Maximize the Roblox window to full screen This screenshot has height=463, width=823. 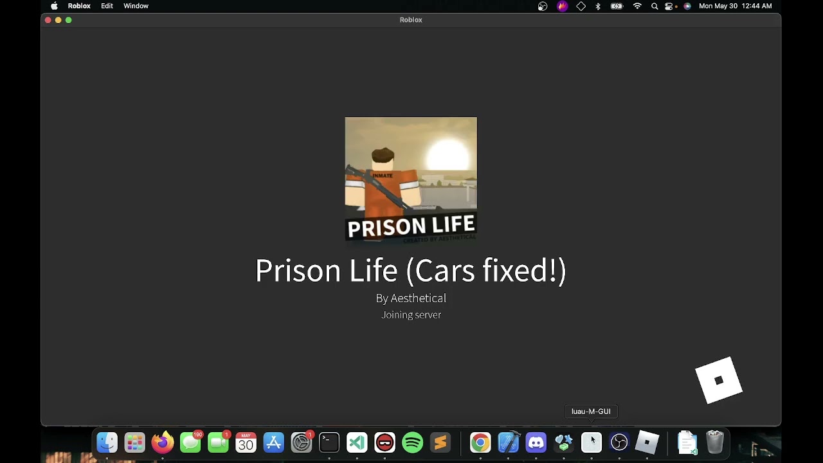click(x=68, y=20)
